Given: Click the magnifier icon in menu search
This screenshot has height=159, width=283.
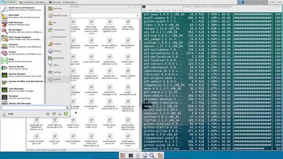Looking at the screenshot, I should (x=67, y=108).
